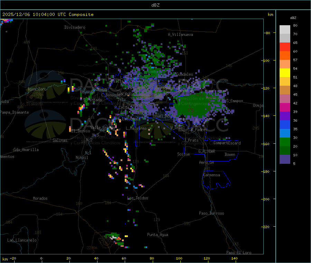Click the 100 km tick on the bottom axis
The width and height of the screenshot is (311, 263).
[x=179, y=258]
